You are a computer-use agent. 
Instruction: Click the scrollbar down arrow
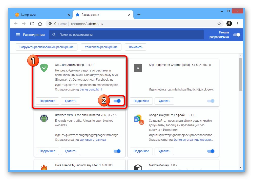(241, 168)
